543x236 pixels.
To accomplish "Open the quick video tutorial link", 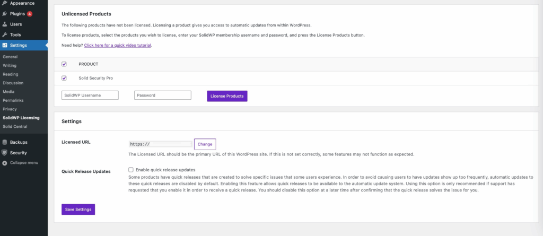I will pos(118,45).
